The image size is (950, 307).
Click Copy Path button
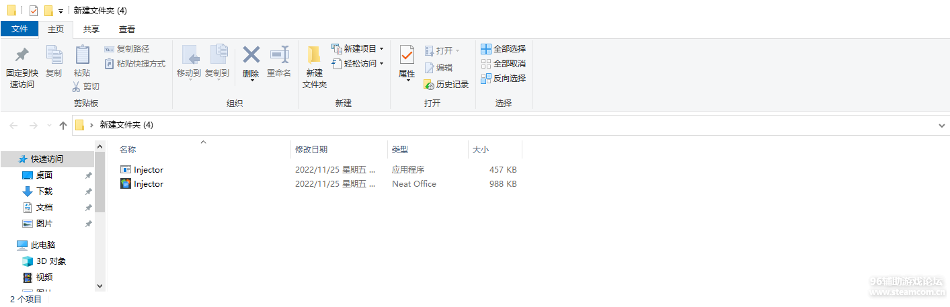pyautogui.click(x=127, y=49)
